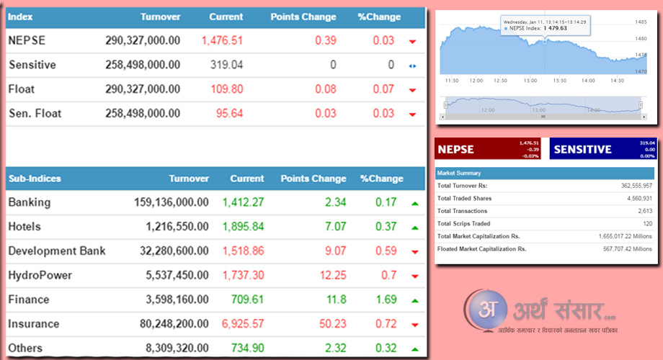
Task: Click Floated Market Capitalization value 567,707.42 Millions
Action: tap(628, 249)
